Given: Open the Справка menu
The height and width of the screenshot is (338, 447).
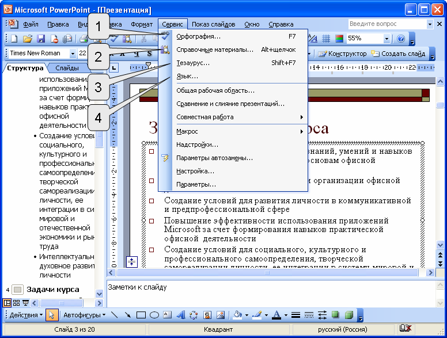Looking at the screenshot, I should [x=281, y=24].
